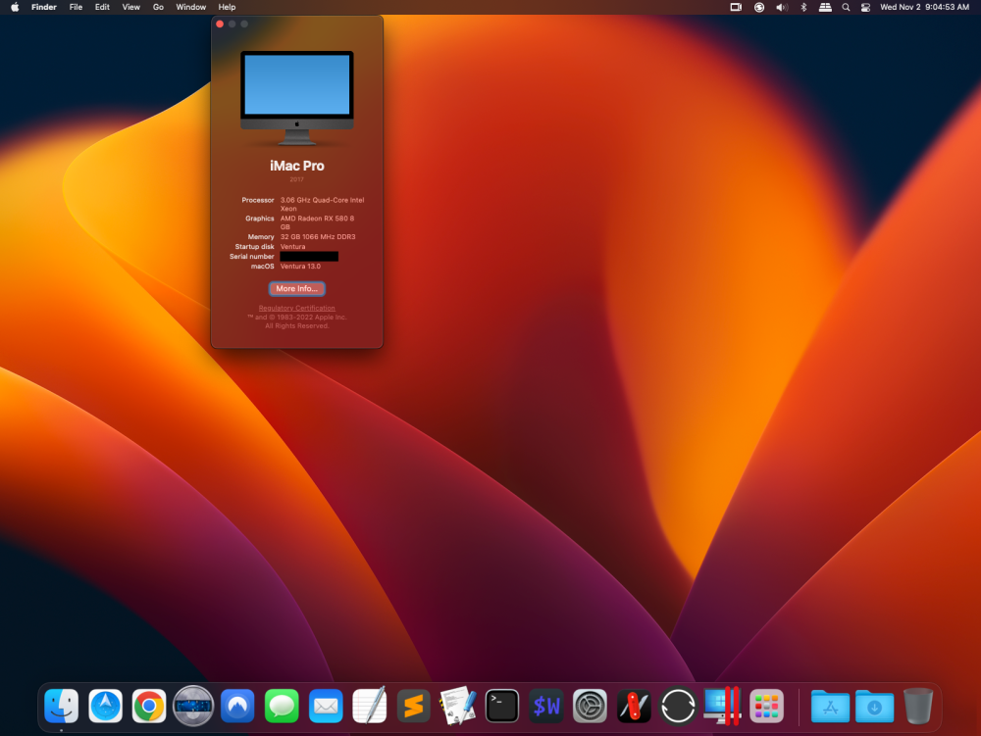This screenshot has height=736, width=981.
Task: Click the iMac Pro title text
Action: pos(297,166)
